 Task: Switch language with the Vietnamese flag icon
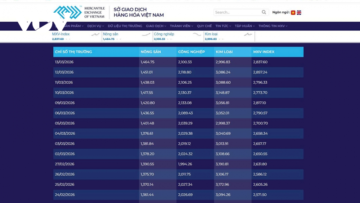coord(293,13)
